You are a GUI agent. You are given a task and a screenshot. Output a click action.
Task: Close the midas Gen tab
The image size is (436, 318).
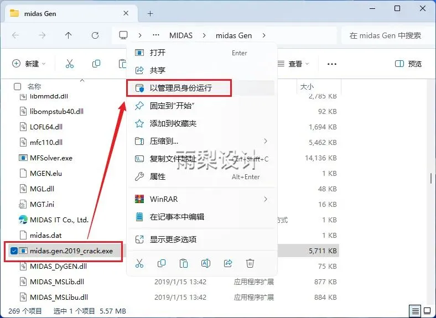pos(126,13)
